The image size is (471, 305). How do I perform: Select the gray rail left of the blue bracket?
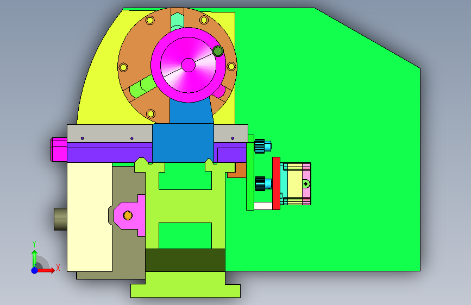click(x=110, y=134)
